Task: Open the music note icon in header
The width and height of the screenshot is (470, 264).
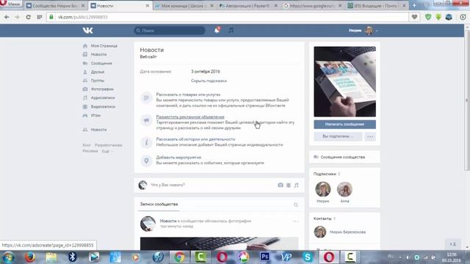Action: click(231, 30)
